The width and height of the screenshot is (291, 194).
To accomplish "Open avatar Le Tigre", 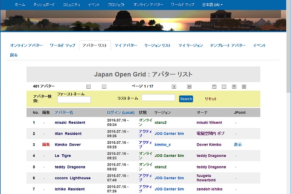I will 63,156.
